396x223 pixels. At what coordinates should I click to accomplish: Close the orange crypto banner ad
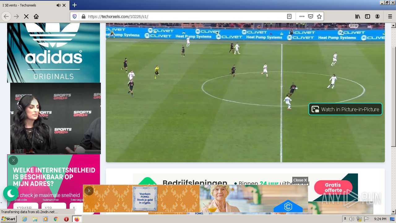click(89, 191)
